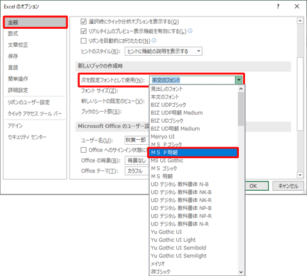Click info icon next to リアルタイムのプレビュー
The width and height of the screenshot is (307, 276).
click(190, 31)
